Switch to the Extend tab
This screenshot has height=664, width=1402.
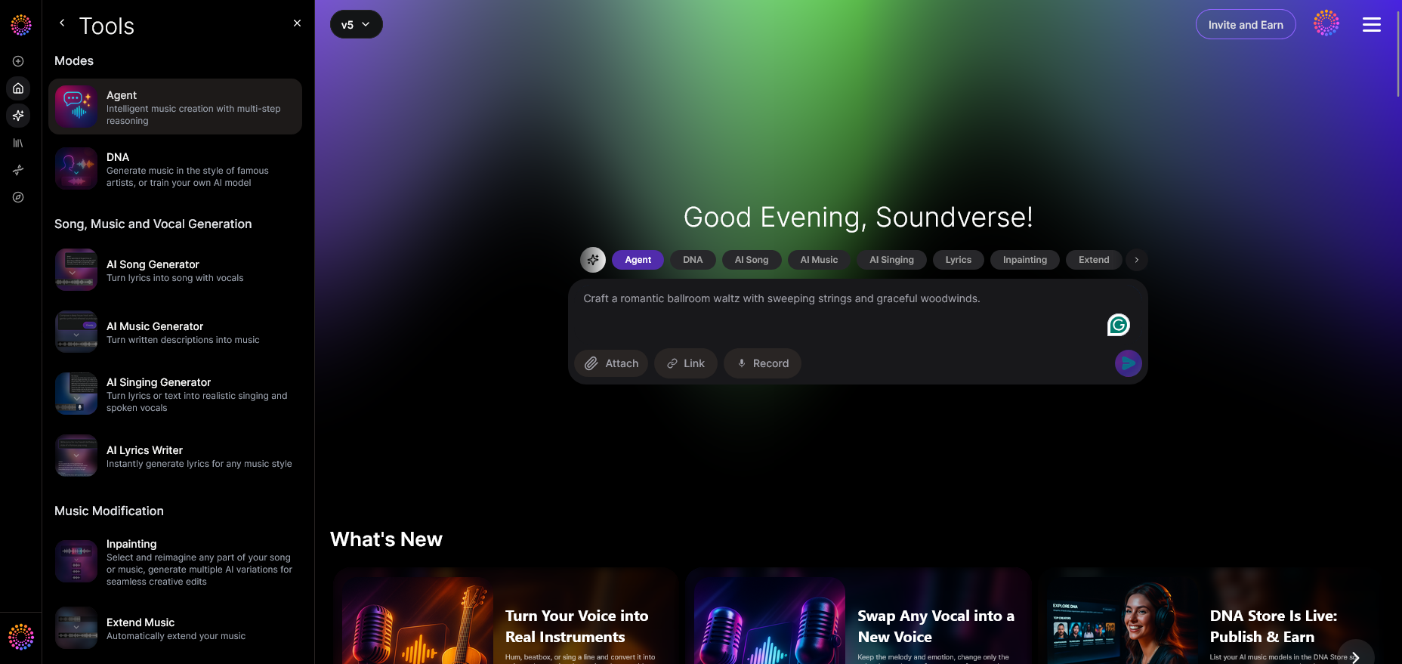(x=1094, y=260)
